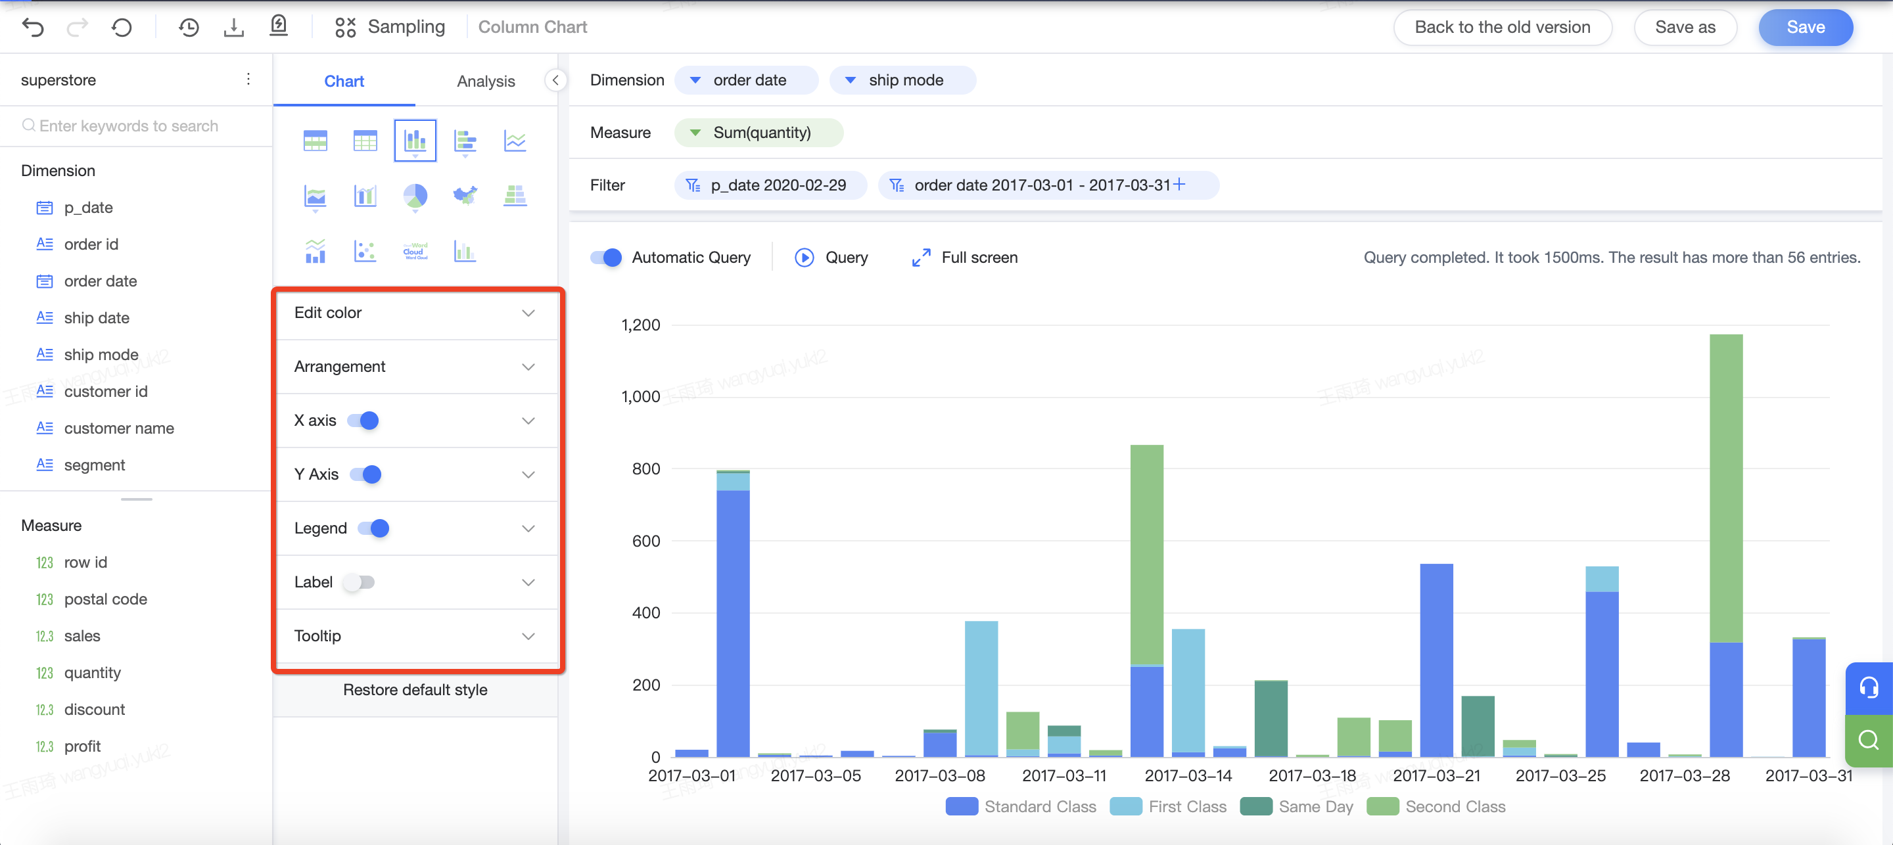Click Back to the old version
This screenshot has width=1893, height=845.
click(x=1502, y=27)
